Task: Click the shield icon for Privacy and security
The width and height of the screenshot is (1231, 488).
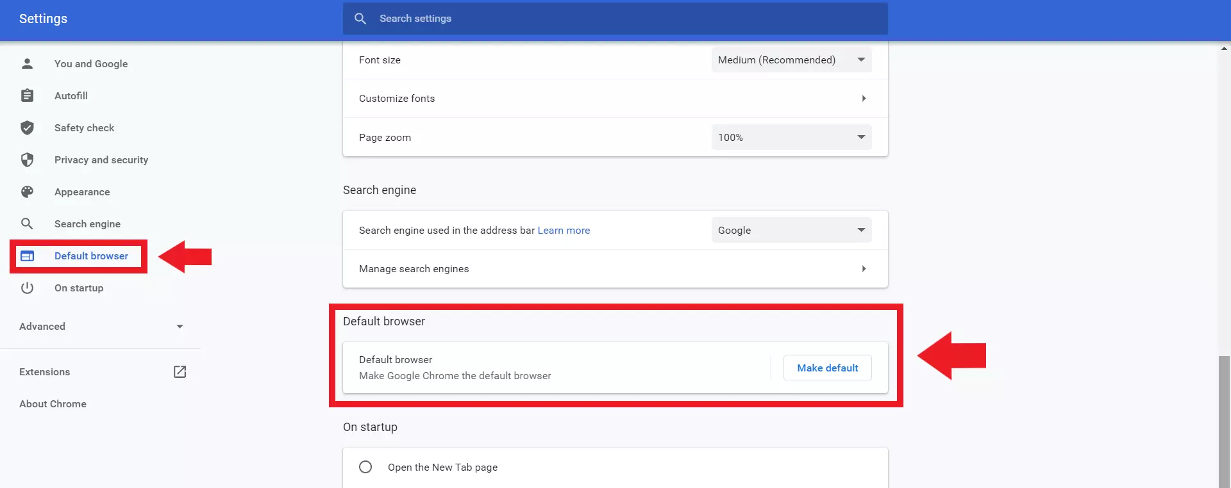Action: tap(27, 159)
